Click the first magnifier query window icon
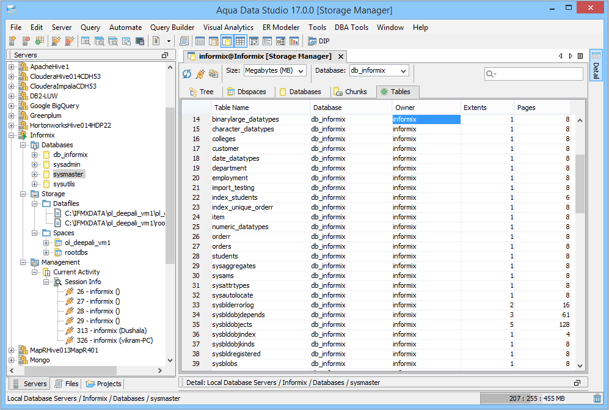Viewport: 609px width, 410px height. pos(86,41)
